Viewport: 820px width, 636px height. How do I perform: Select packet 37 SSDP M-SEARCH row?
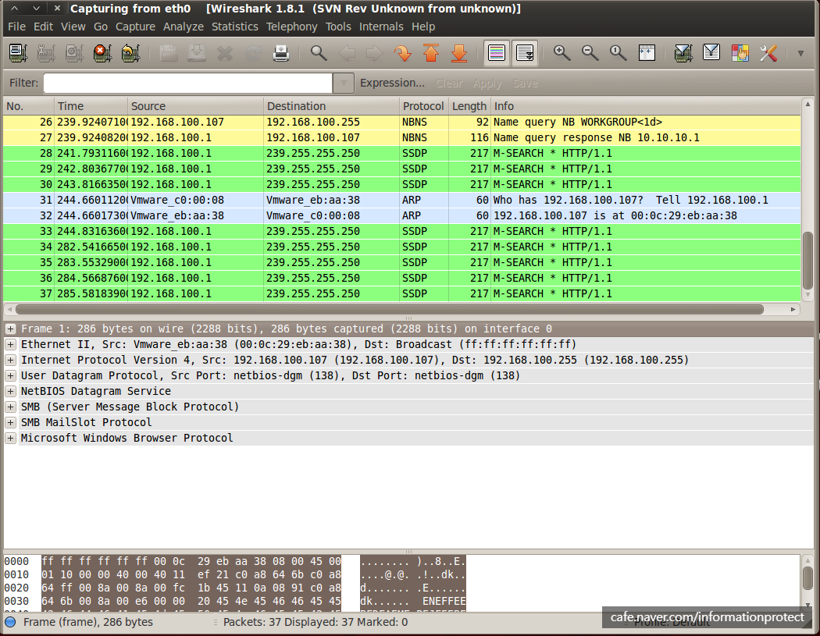pyautogui.click(x=401, y=293)
